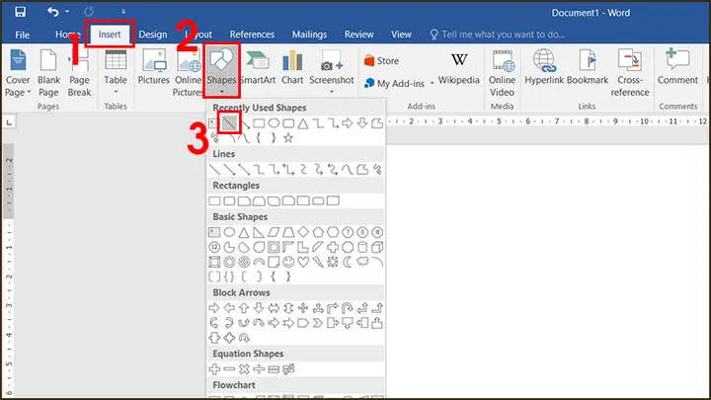Click the 'Tell me what you want to do' box
Viewport: 711px width, 400px height.
(497, 35)
